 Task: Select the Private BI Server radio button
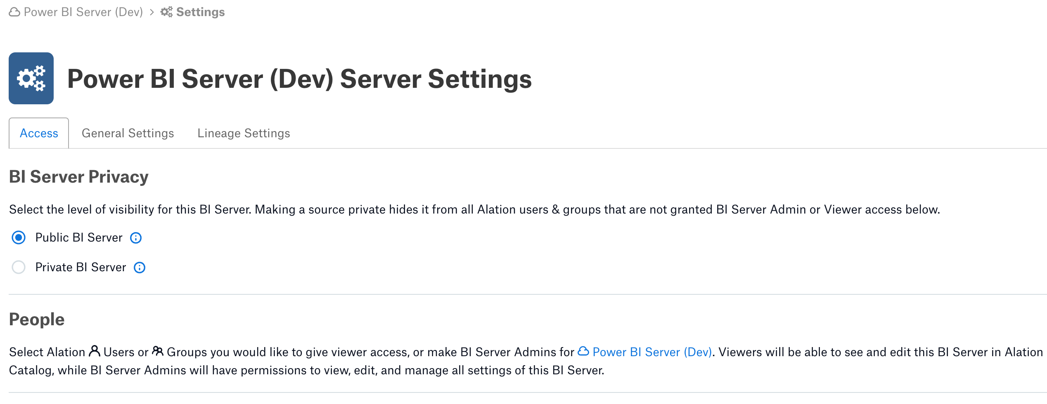(19, 267)
